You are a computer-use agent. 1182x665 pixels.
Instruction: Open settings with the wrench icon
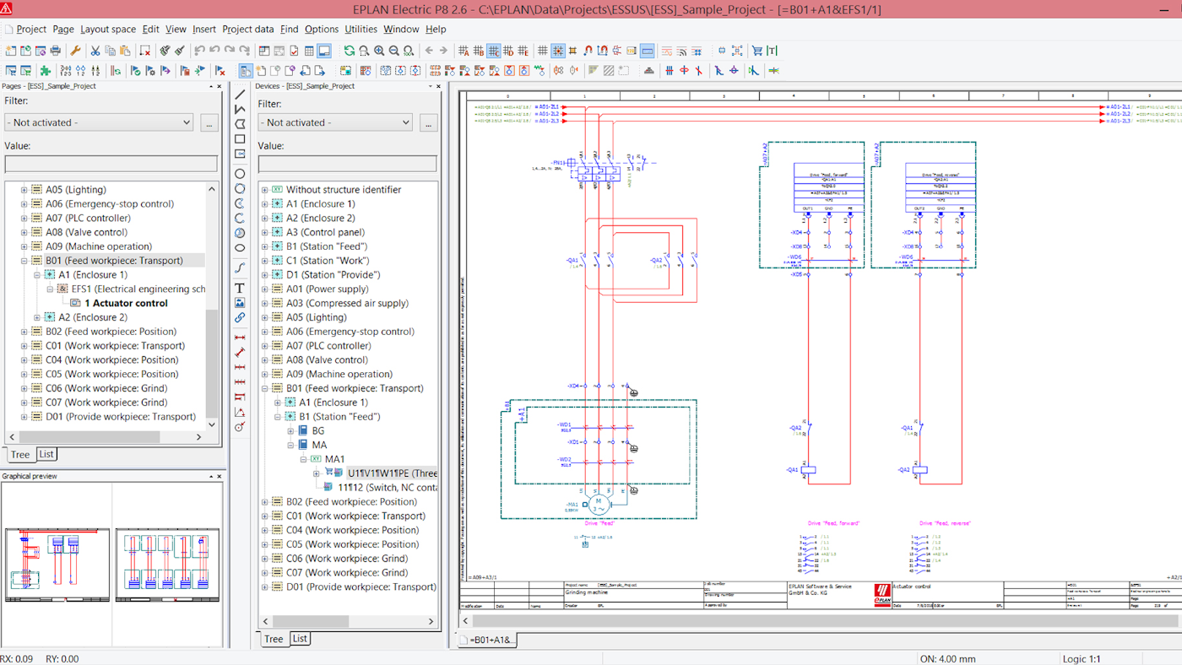pos(74,50)
